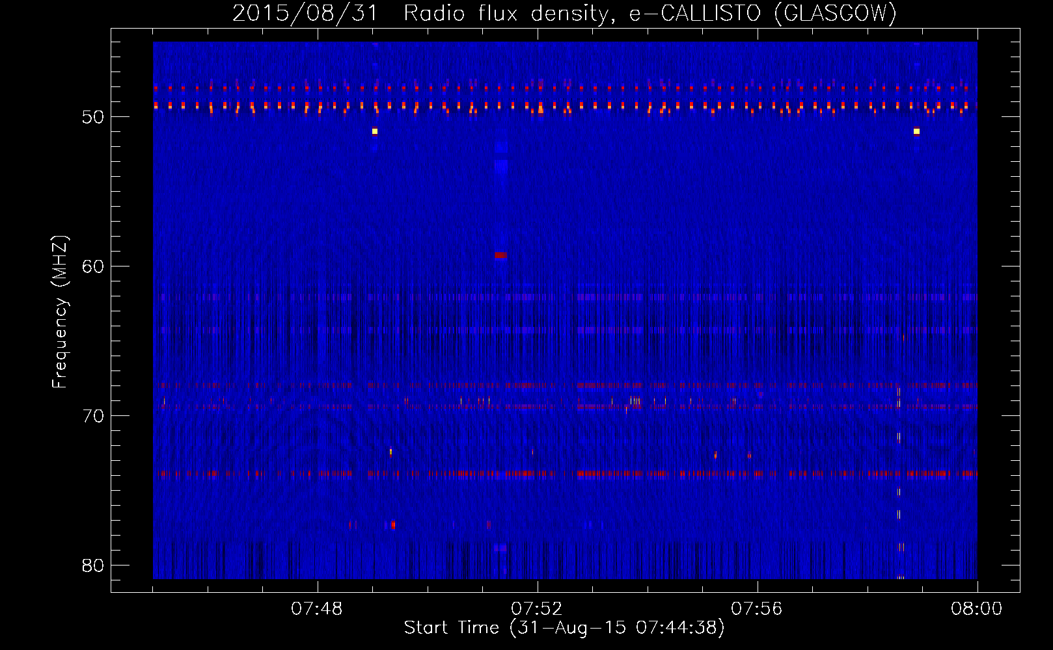Click the 80 frequency tick label
Image resolution: width=1053 pixels, height=650 pixels.
tap(93, 565)
